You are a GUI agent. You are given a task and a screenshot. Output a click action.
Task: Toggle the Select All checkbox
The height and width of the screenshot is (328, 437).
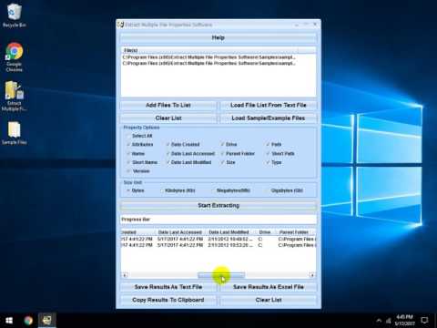coord(128,136)
